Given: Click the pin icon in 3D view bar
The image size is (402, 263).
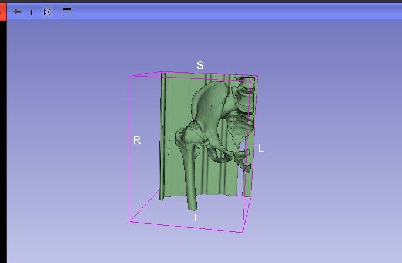Looking at the screenshot, I should [x=17, y=12].
